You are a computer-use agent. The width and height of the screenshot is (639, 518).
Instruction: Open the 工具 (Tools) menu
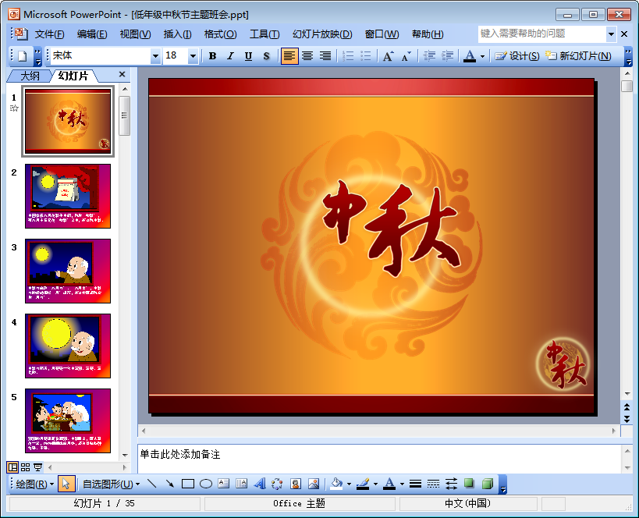[x=264, y=34]
